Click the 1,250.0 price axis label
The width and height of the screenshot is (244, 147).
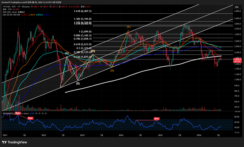pyautogui.click(x=238, y=74)
